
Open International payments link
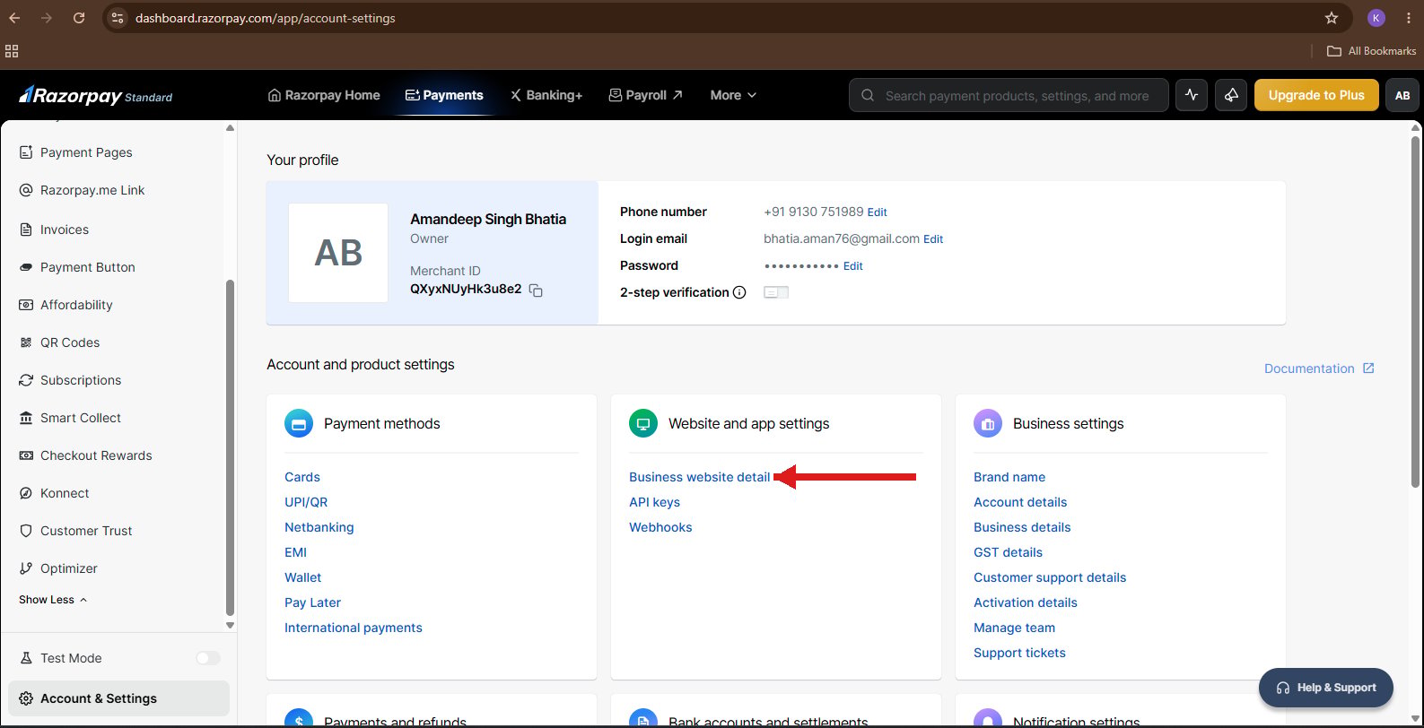353,628
